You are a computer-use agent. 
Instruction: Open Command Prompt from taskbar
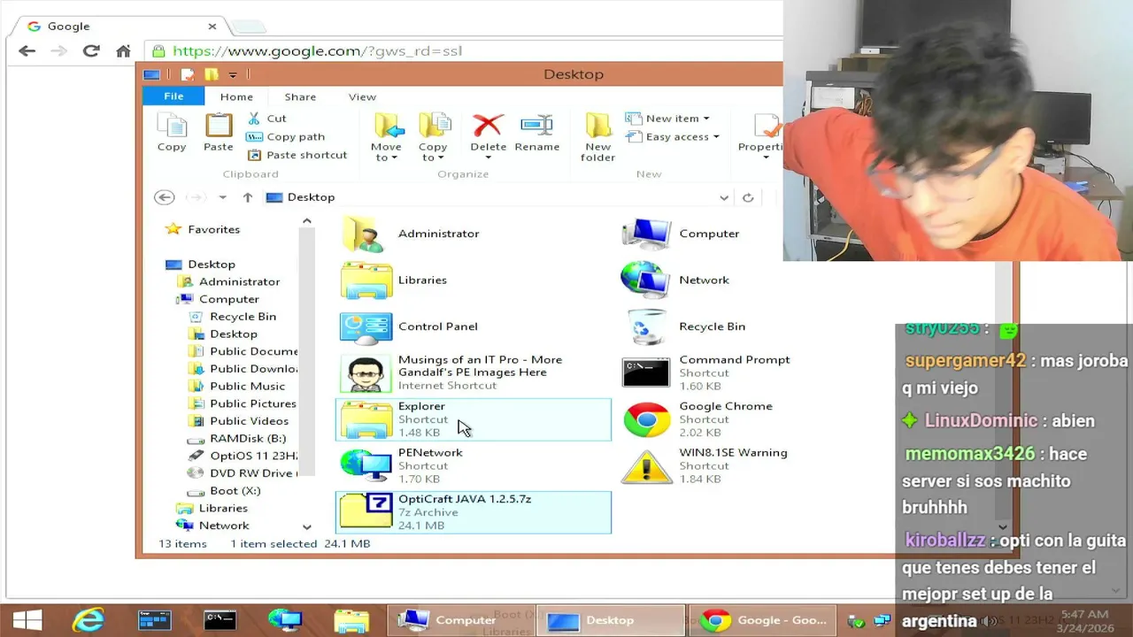click(x=220, y=620)
